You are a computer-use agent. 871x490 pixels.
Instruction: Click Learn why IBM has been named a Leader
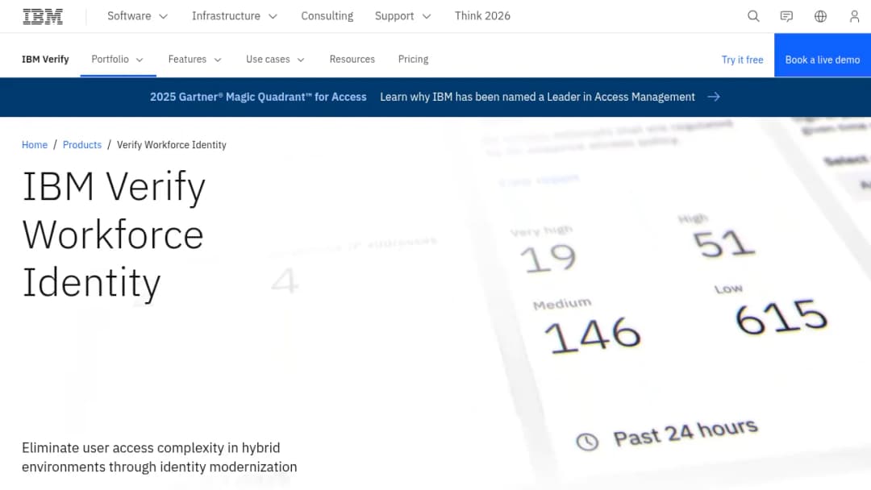tap(537, 97)
